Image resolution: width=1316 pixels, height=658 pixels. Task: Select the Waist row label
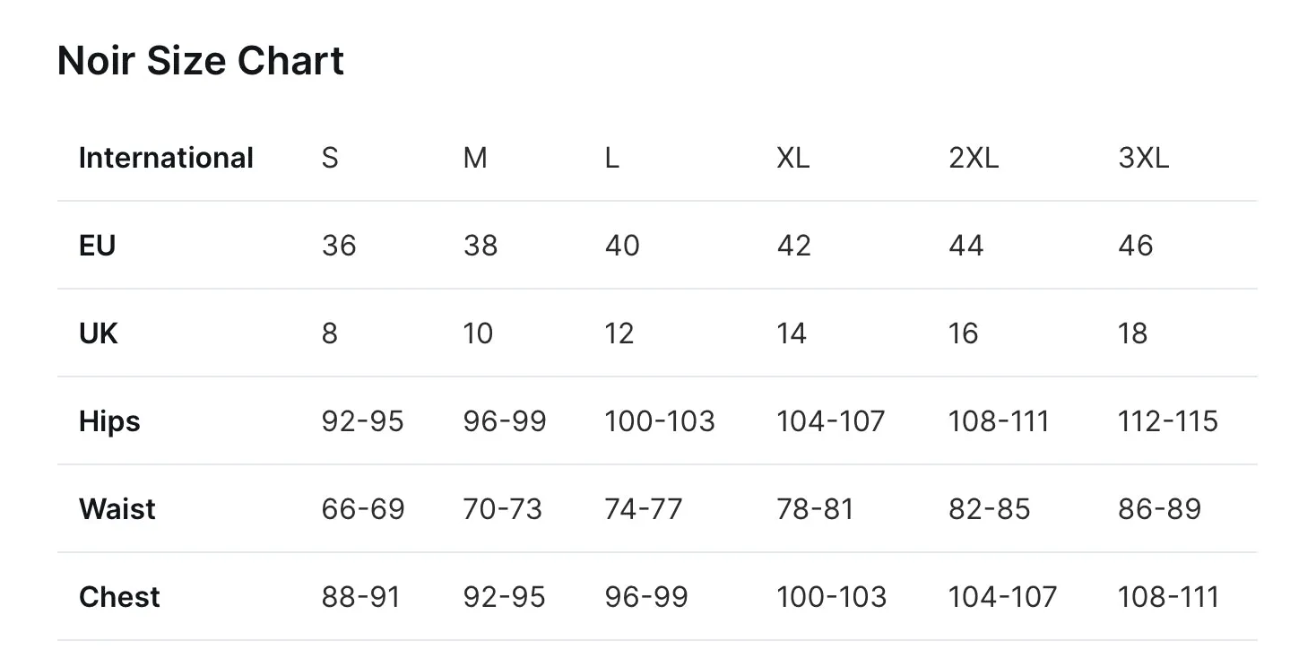click(x=117, y=509)
